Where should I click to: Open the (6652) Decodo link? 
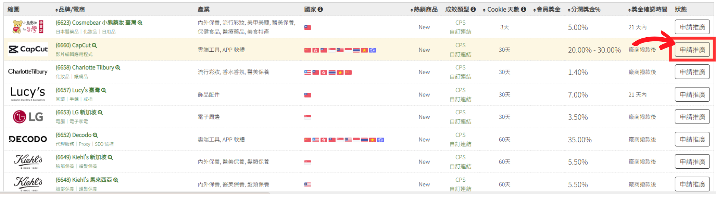click(x=73, y=135)
